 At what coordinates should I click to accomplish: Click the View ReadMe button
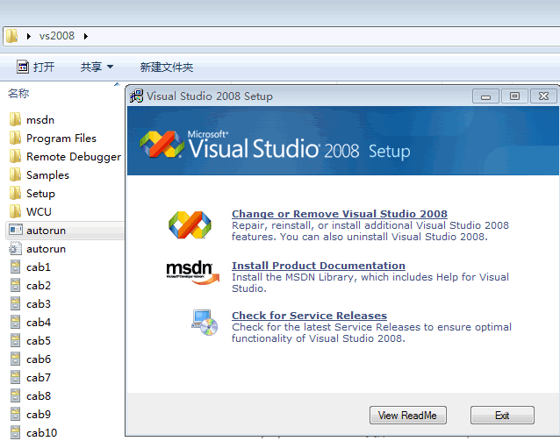408,416
